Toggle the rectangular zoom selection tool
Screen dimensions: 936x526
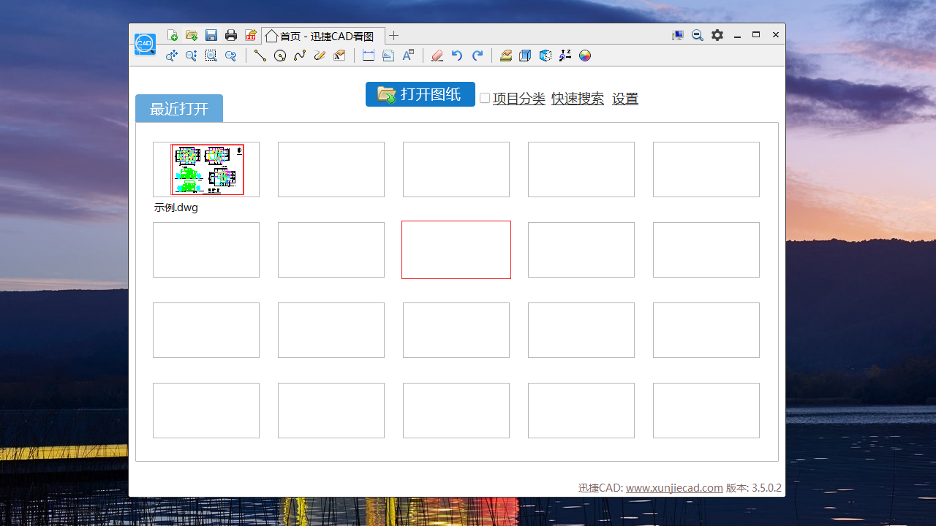pyautogui.click(x=211, y=55)
